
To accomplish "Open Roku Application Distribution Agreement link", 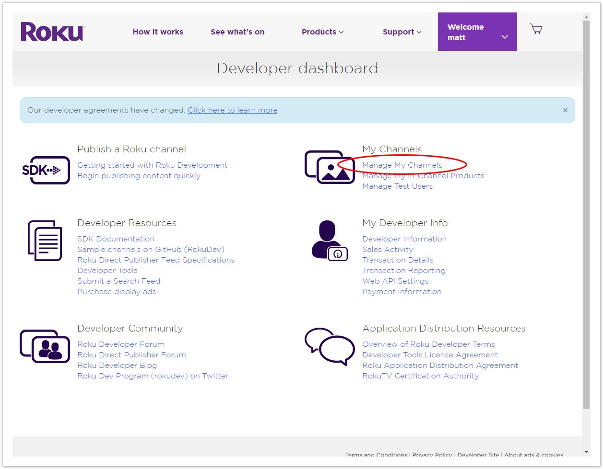I will 440,366.
